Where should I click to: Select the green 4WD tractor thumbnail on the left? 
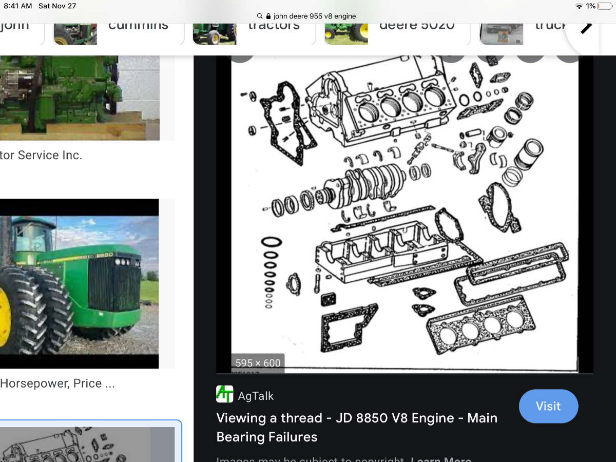80,283
